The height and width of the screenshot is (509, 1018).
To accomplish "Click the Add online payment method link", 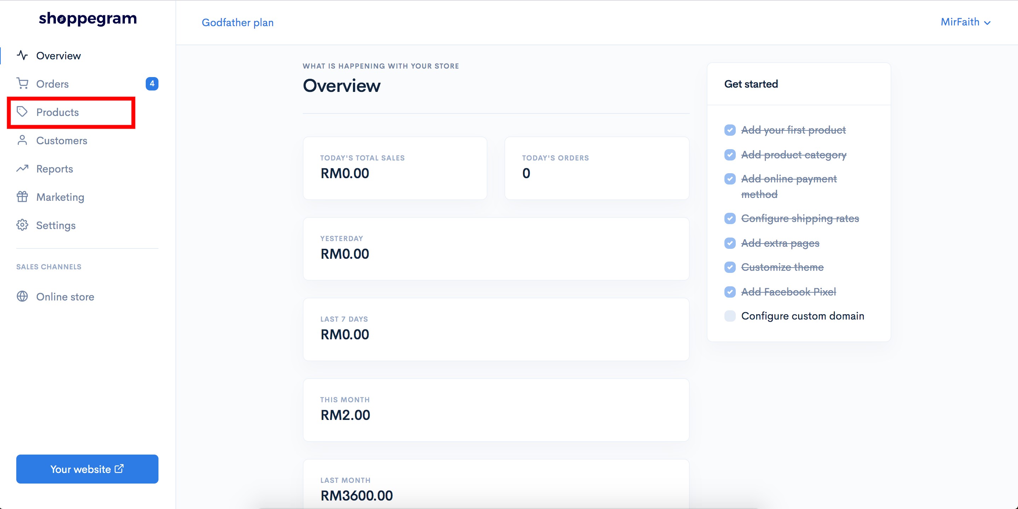I will coord(789,186).
